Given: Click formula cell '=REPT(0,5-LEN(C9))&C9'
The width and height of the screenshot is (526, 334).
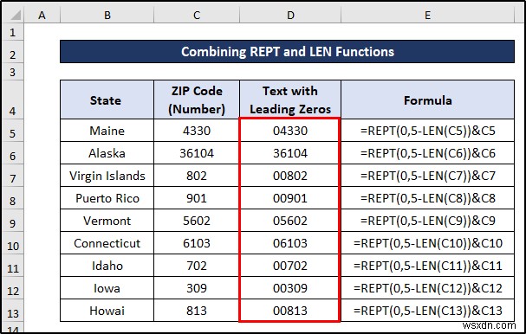Looking at the screenshot, I should 427,221.
